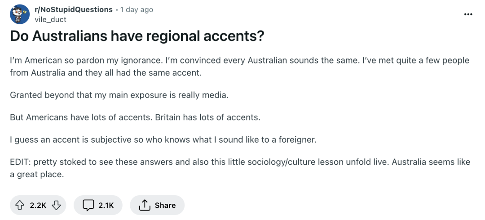
Task: Click the final line "a great place."
Action: click(37, 174)
